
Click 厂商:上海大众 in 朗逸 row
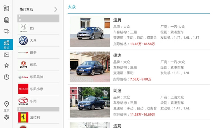pyautogui.click(x=172, y=97)
